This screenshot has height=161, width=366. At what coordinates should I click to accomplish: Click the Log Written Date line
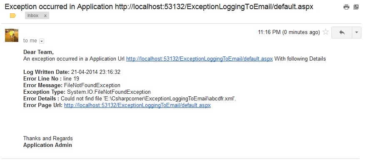click(72, 72)
